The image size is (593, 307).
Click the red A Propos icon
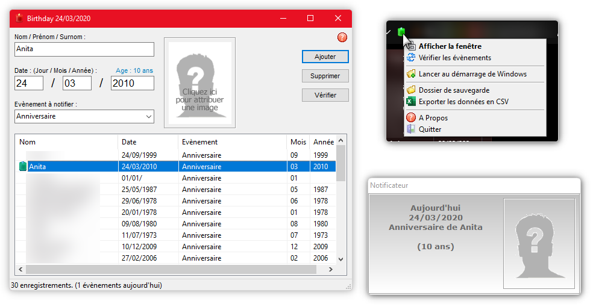pyautogui.click(x=411, y=118)
